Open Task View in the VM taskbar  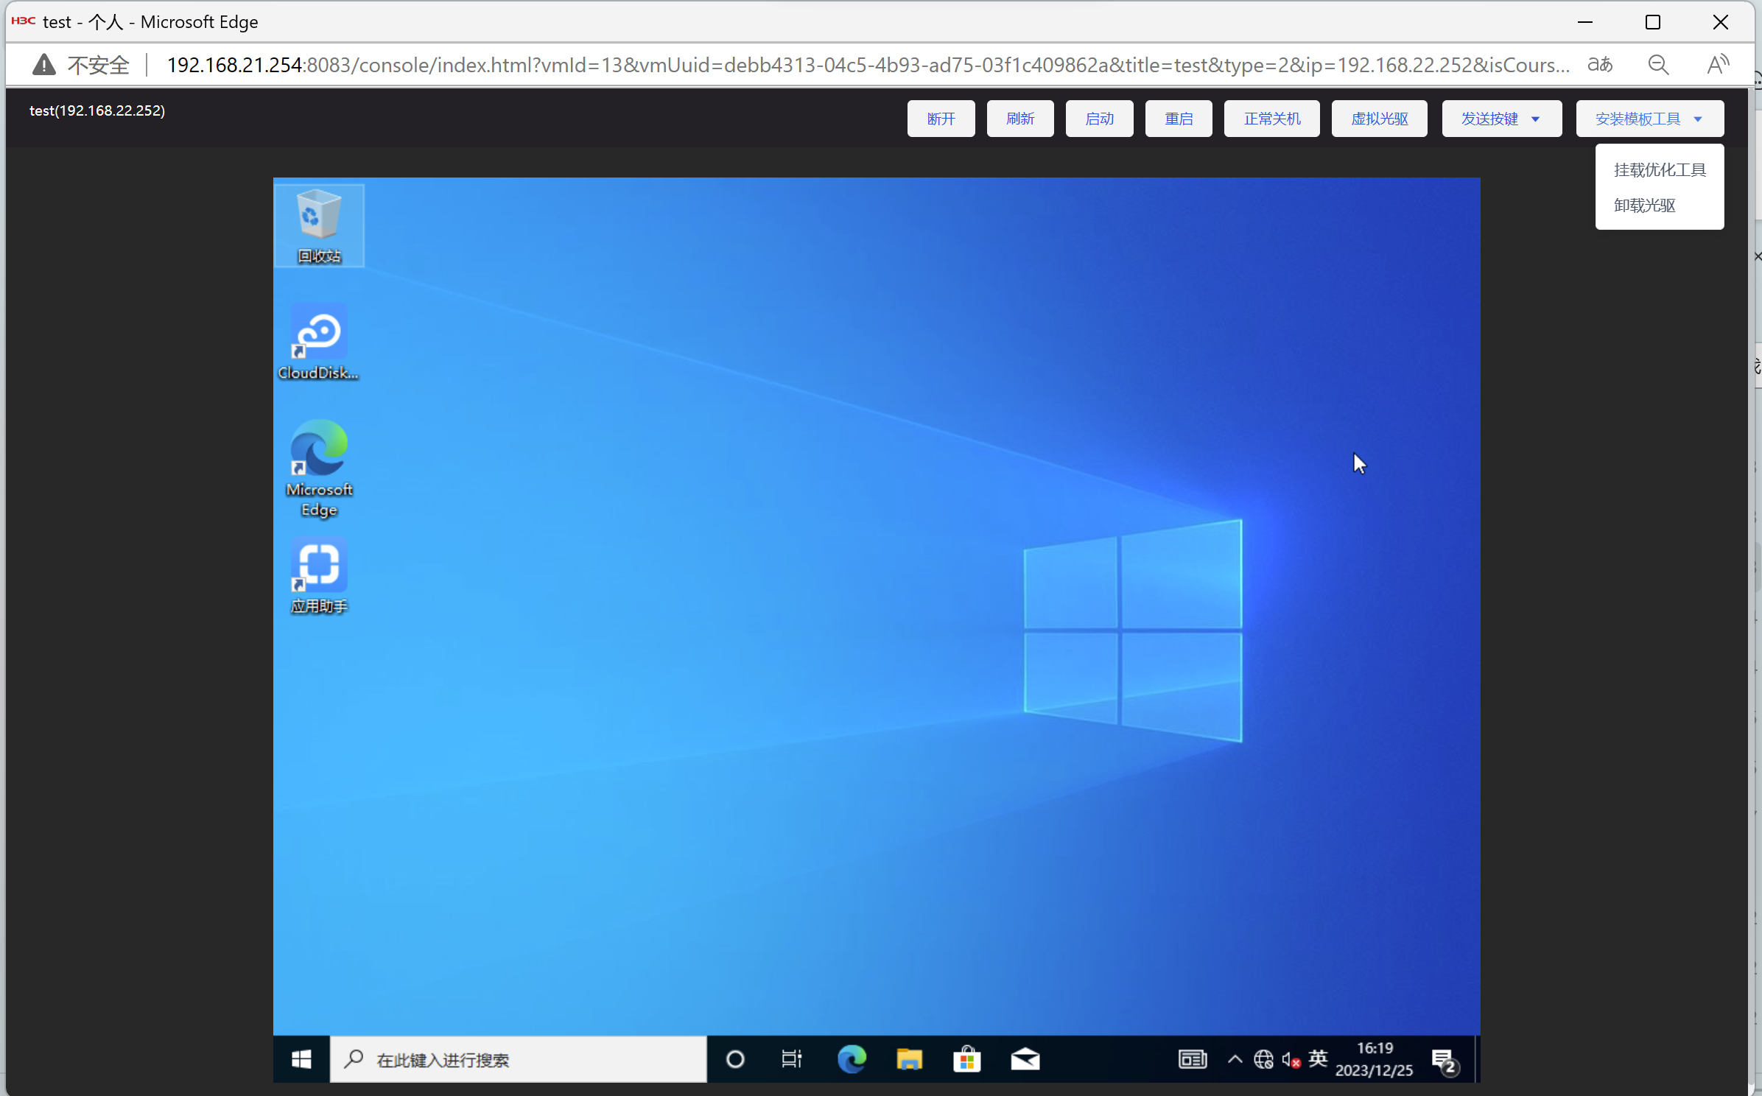[x=792, y=1059]
